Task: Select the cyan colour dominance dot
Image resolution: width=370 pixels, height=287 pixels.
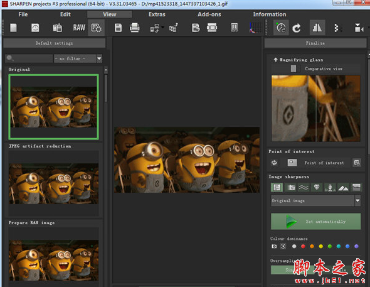Action: pos(339,246)
